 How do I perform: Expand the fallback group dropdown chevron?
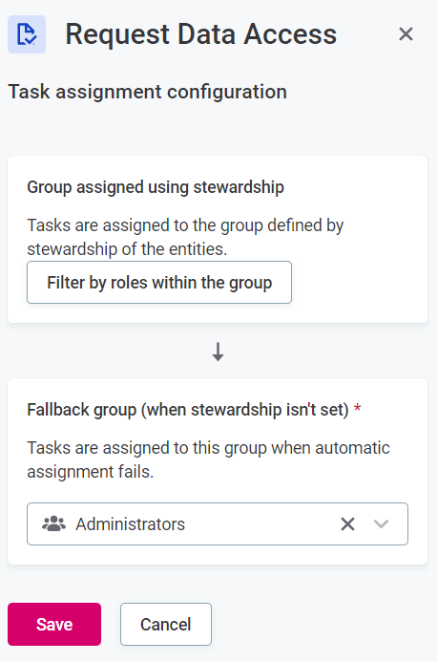(x=381, y=523)
